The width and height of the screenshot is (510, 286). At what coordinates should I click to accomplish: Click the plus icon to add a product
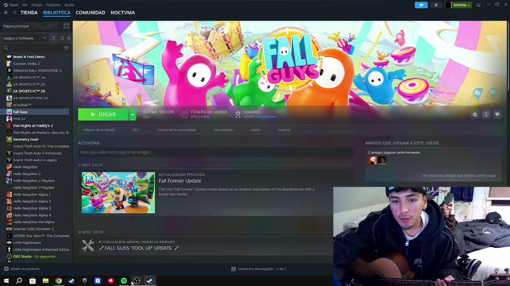(6, 269)
